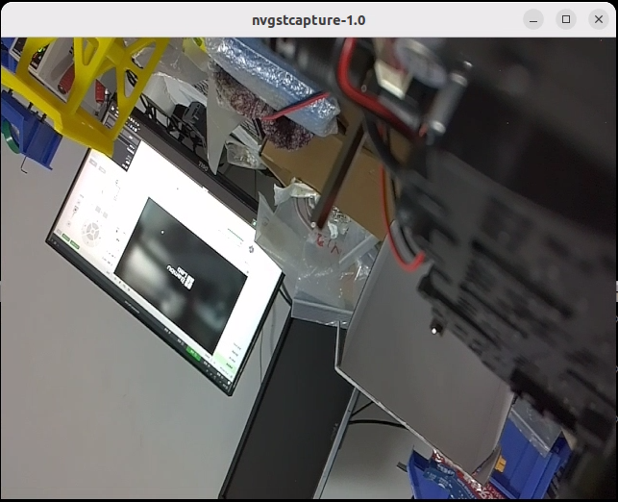
Task: Click the circular jog pad on filmed monitor
Action: pos(91,234)
